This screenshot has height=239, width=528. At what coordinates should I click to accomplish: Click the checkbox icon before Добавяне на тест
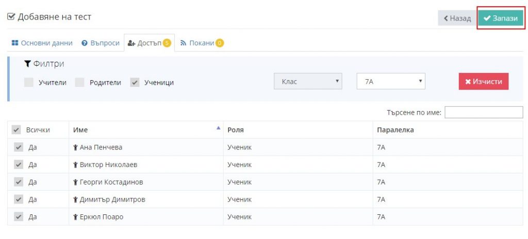(11, 17)
